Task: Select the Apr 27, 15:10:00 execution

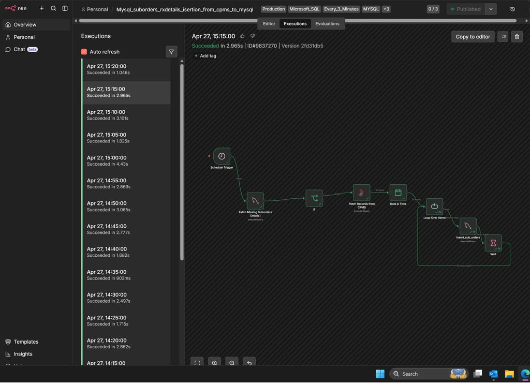Action: click(126, 115)
